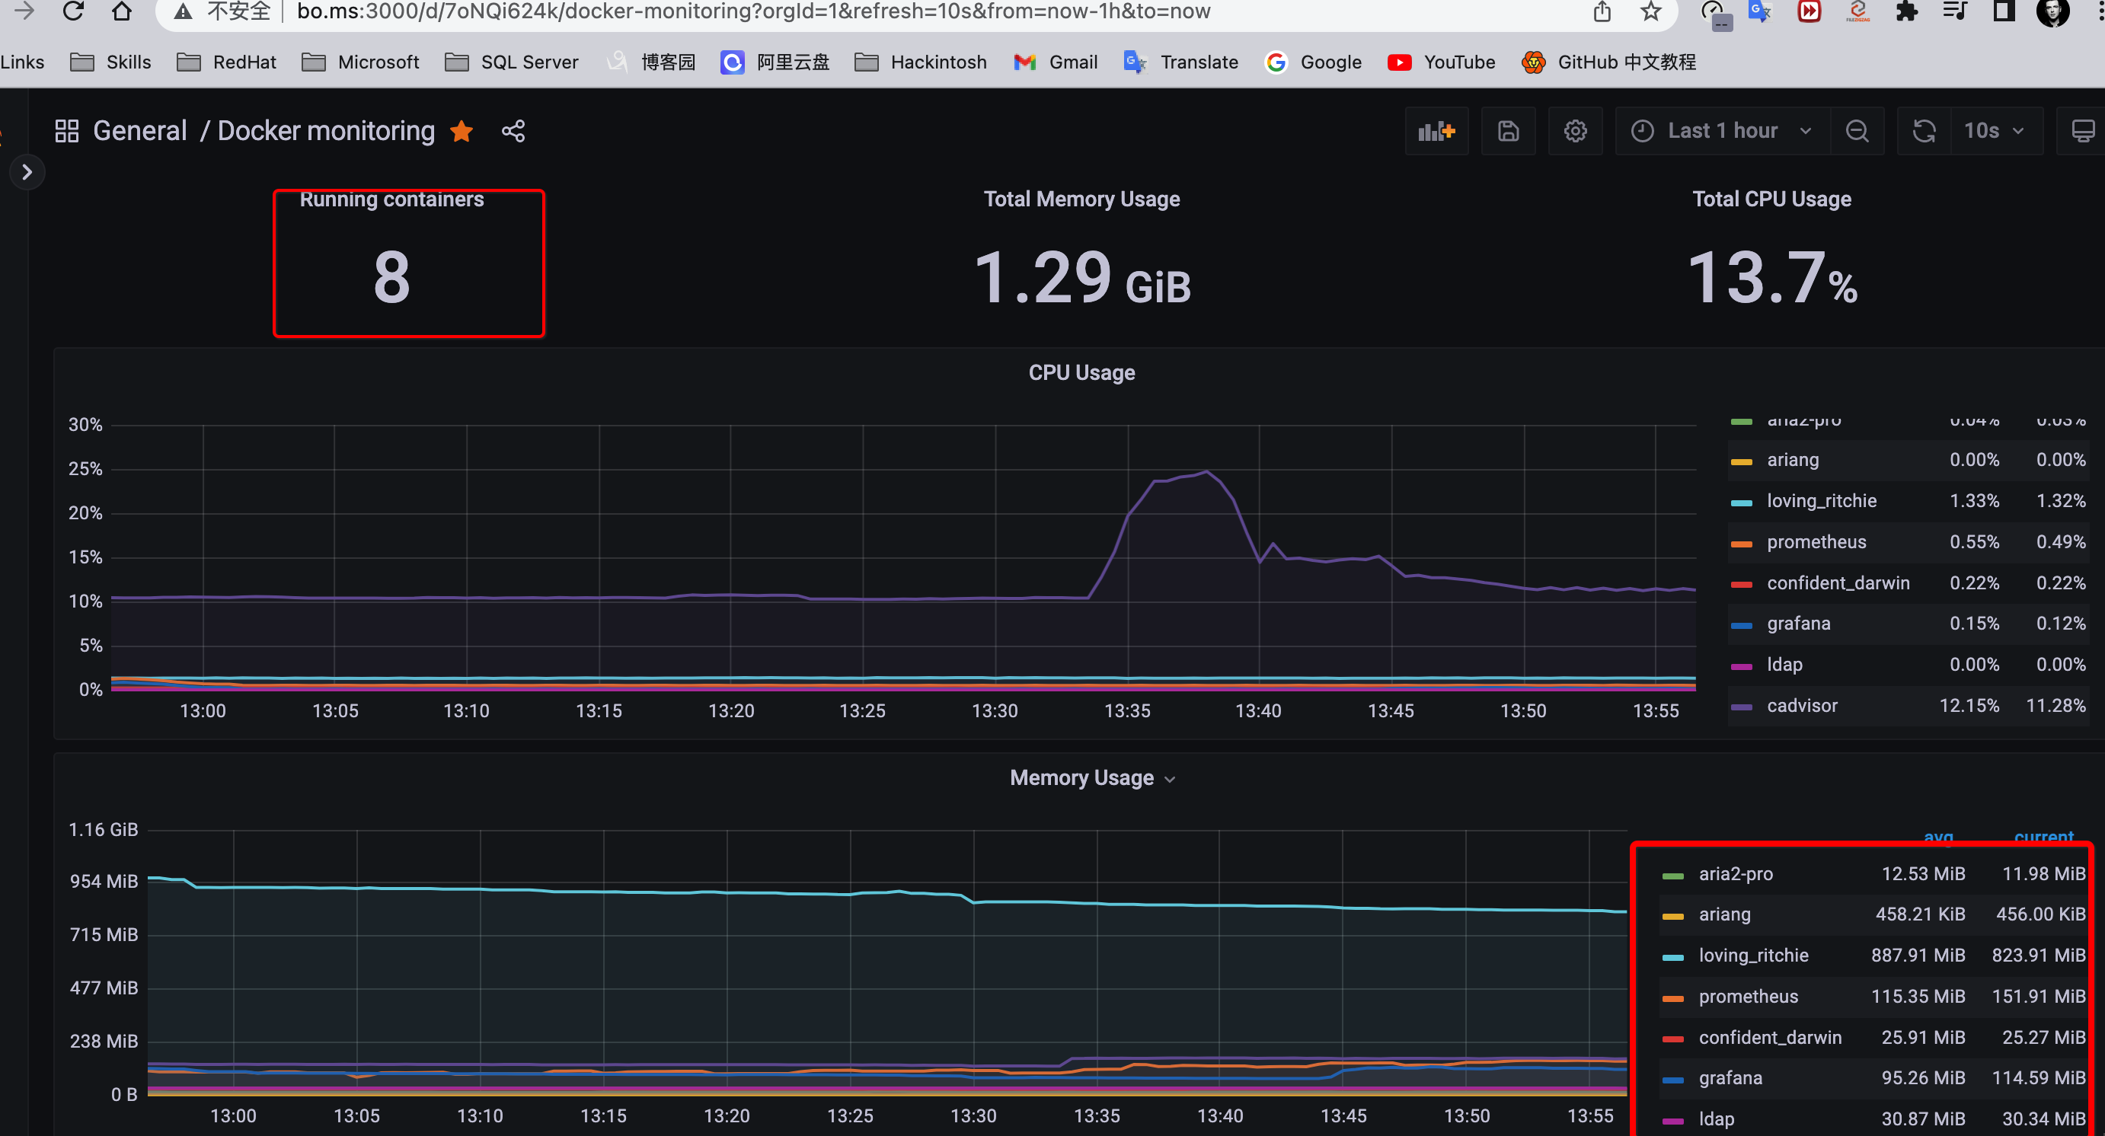Click the General breadcrumb link
The height and width of the screenshot is (1136, 2105).
[x=139, y=131]
